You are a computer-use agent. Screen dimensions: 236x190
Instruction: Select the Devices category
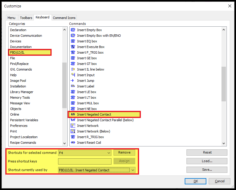[x=16, y=41]
